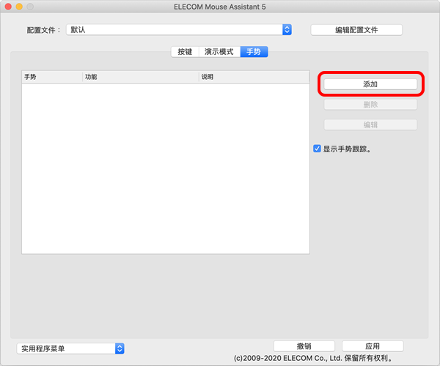
Task: Click the 撤销 button
Action: 304,346
